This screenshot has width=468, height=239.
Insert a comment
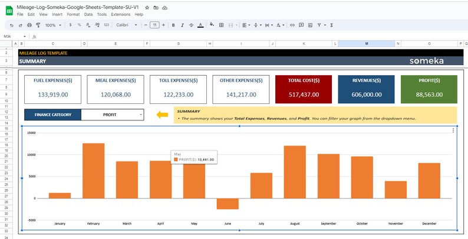301,25
